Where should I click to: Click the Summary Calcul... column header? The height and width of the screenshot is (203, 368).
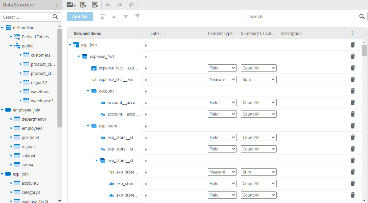pos(258,34)
